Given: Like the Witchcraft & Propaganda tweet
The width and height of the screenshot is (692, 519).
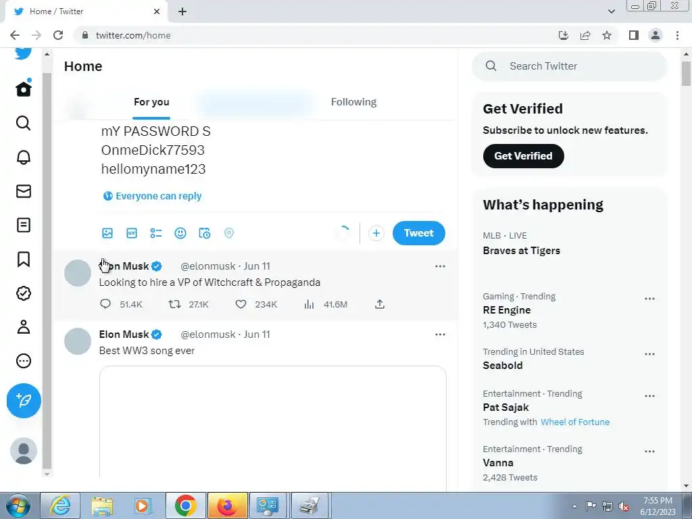Looking at the screenshot, I should pos(241,304).
